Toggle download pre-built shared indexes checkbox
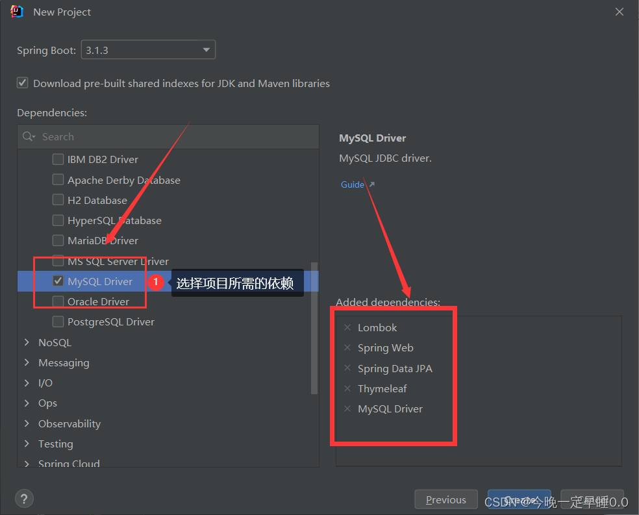The height and width of the screenshot is (515, 639). (x=23, y=82)
